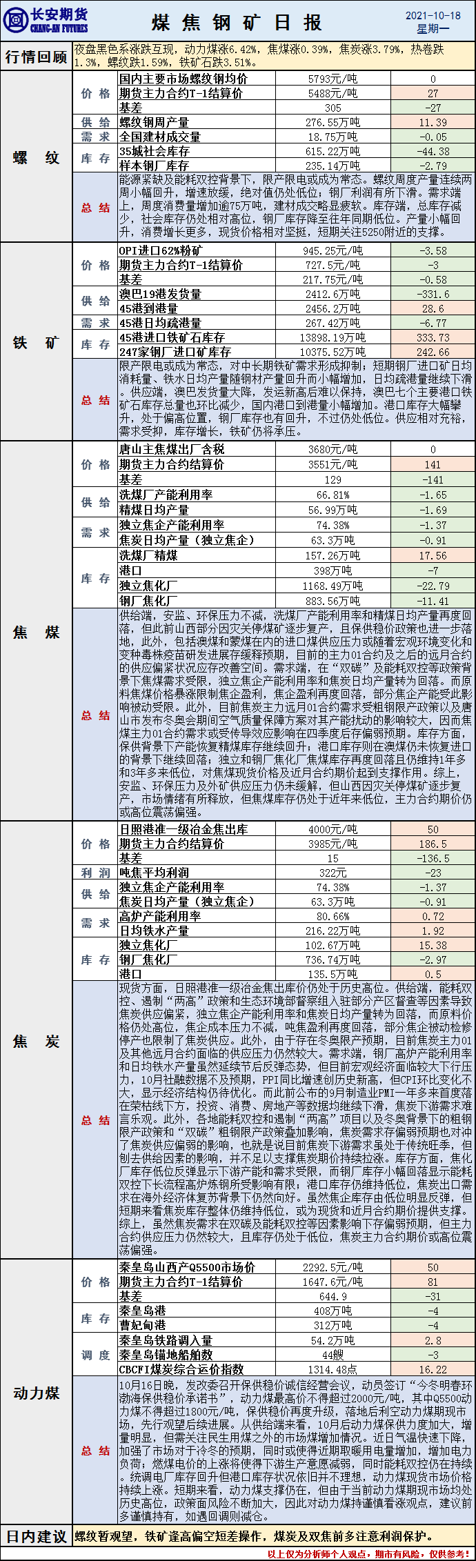Click the 铁矿 section label

pos(36,342)
